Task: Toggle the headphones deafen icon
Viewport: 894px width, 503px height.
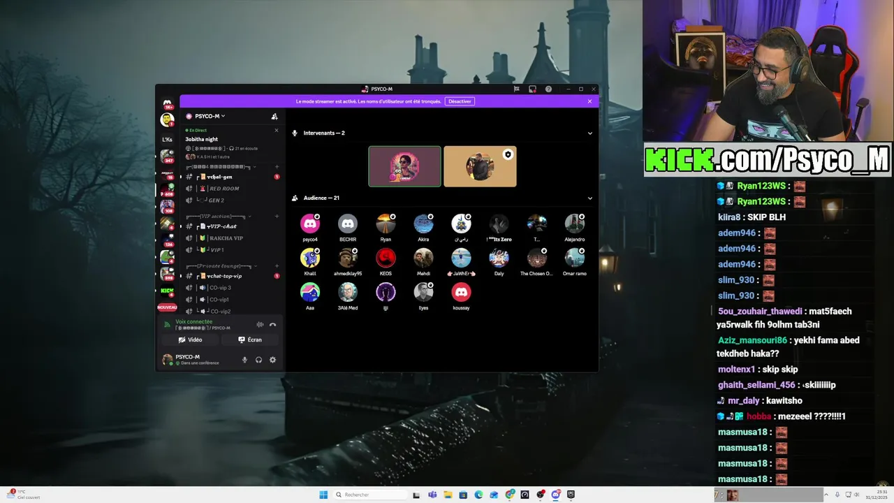Action: click(x=258, y=360)
